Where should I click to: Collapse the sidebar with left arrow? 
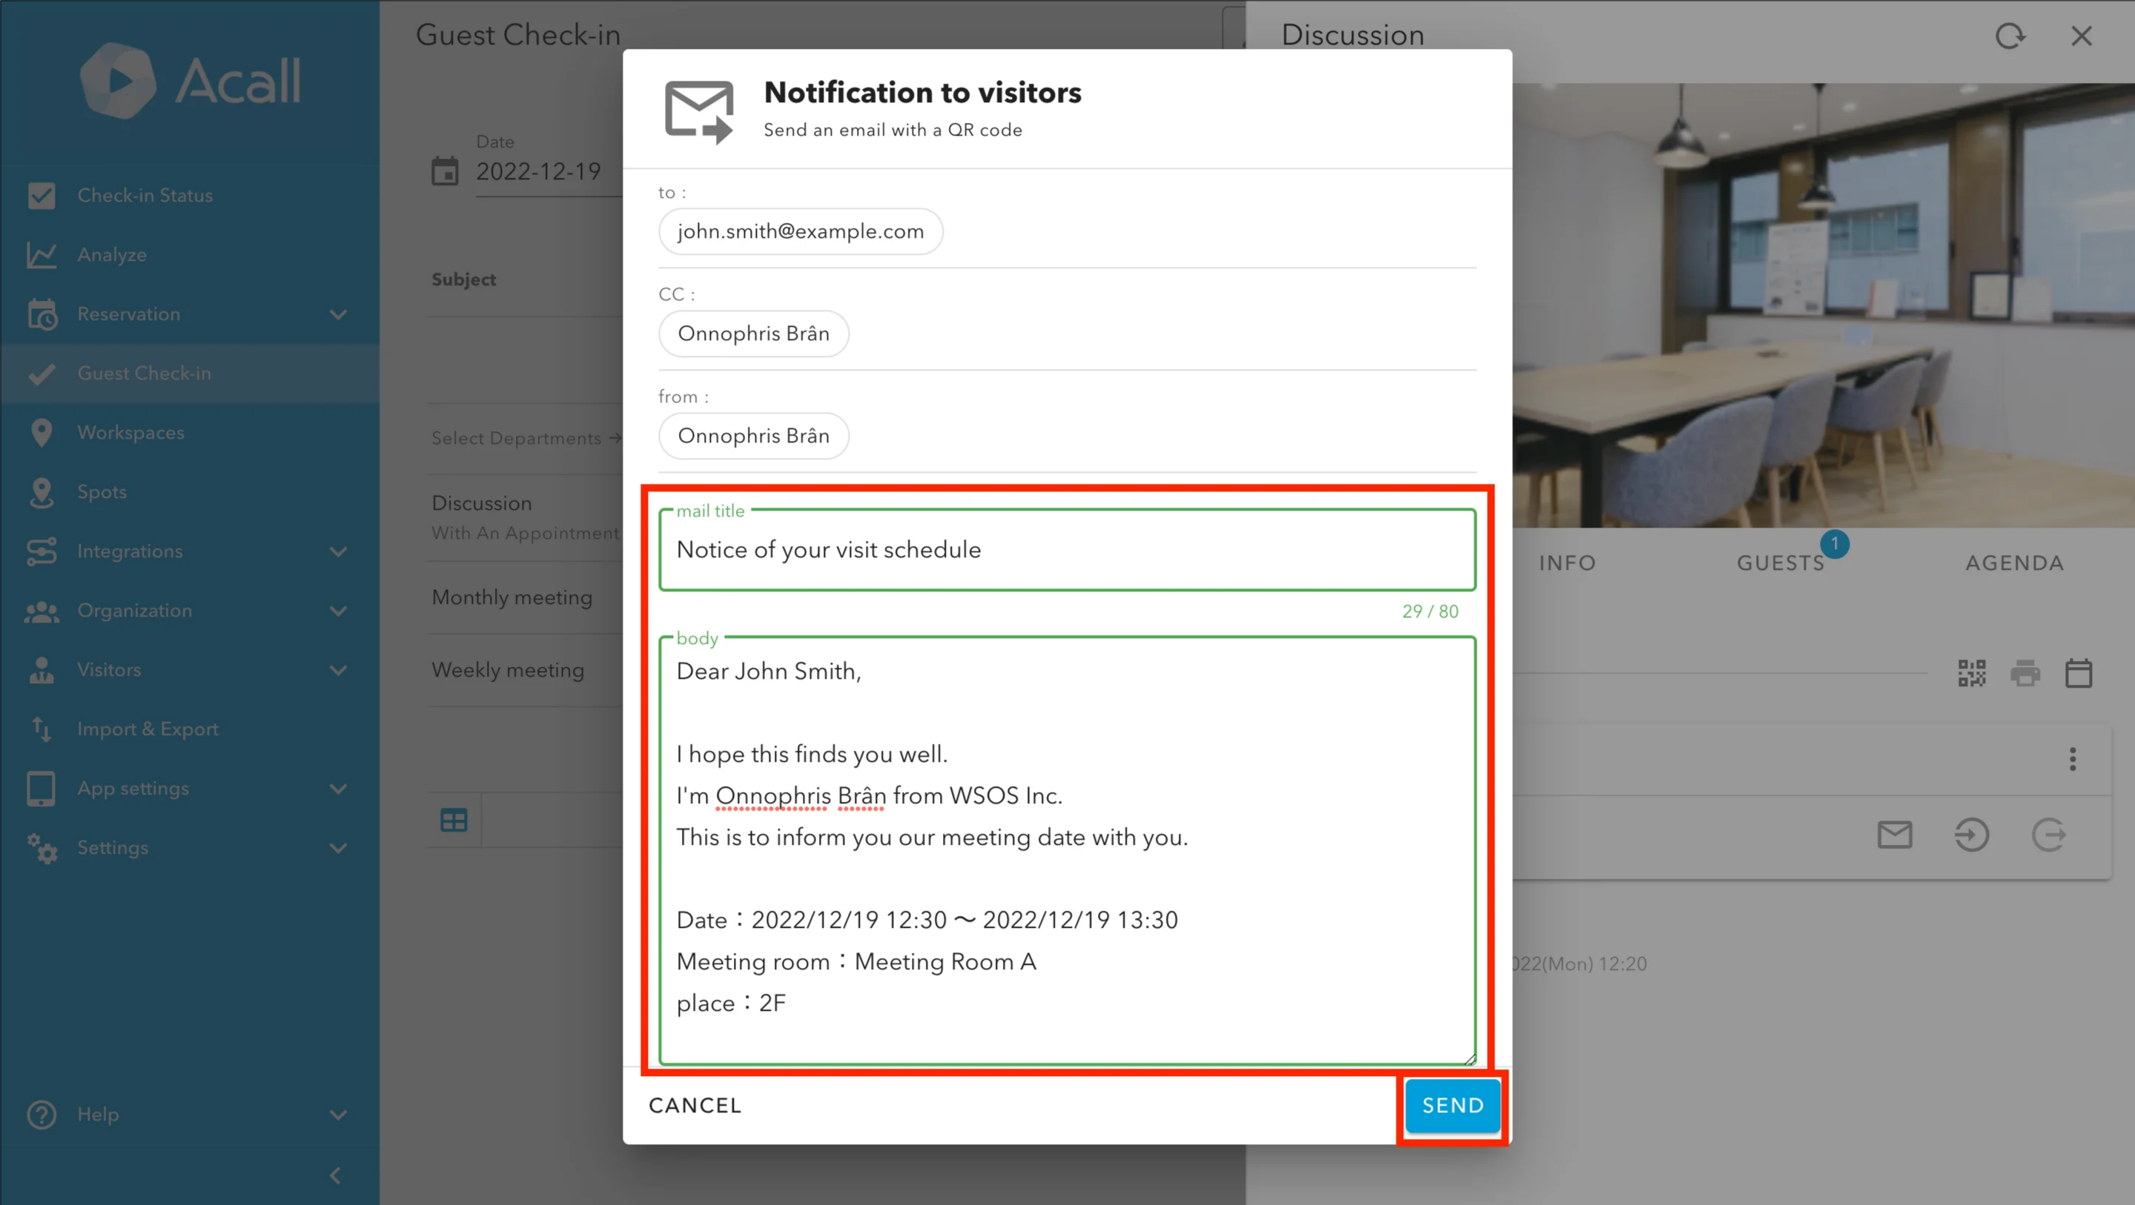tap(335, 1175)
